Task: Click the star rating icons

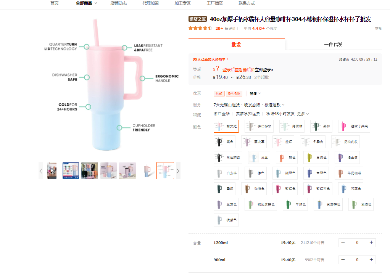Action: [x=200, y=28]
